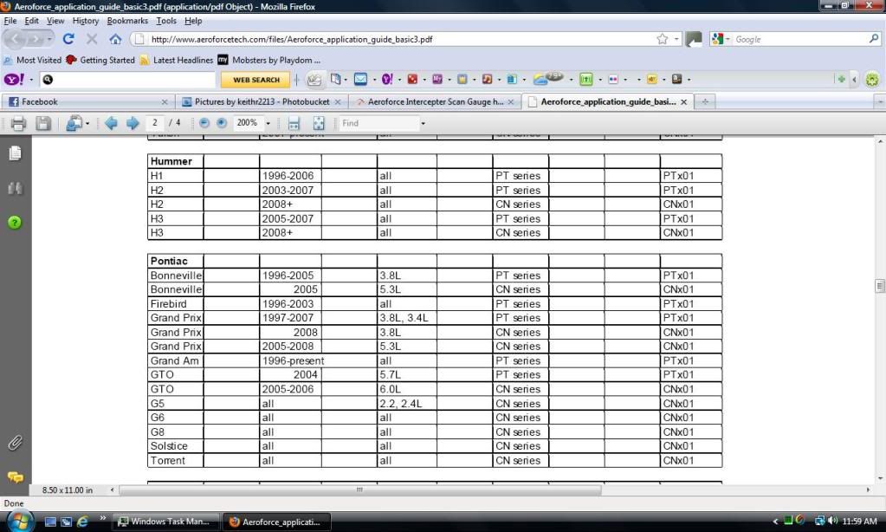Click the PDF horizontal scrollbar thumb
This screenshot has width=886, height=532.
(360, 490)
